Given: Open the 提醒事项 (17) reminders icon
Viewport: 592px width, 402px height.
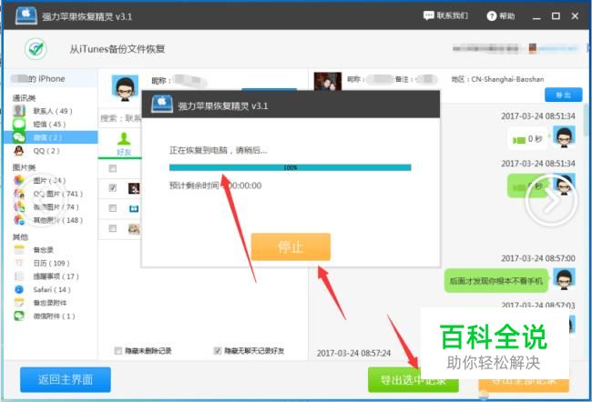Looking at the screenshot, I should 19,276.
